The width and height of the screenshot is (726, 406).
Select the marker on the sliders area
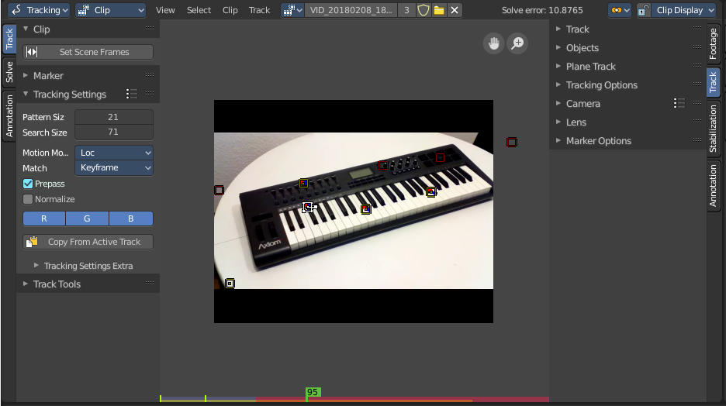(x=303, y=183)
